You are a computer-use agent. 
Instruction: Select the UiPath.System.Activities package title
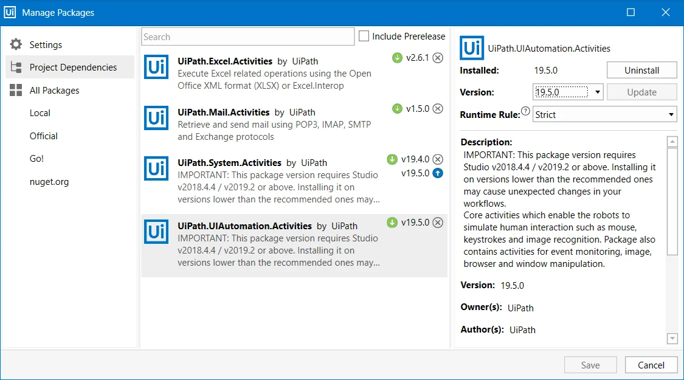229,163
